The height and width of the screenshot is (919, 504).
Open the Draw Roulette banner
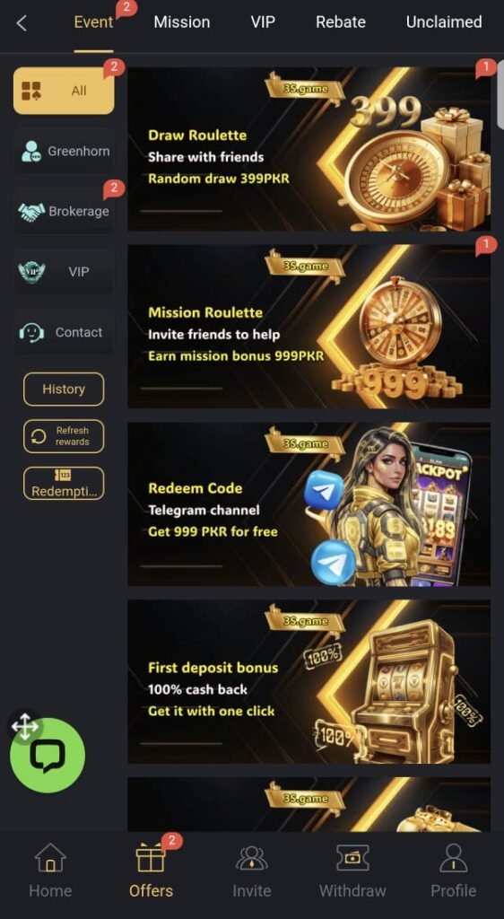(309, 149)
